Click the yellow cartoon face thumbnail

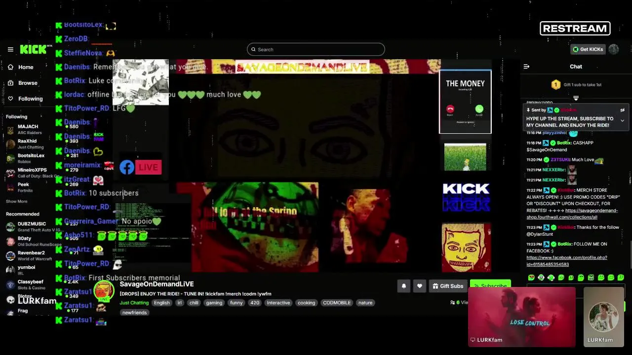click(466, 247)
